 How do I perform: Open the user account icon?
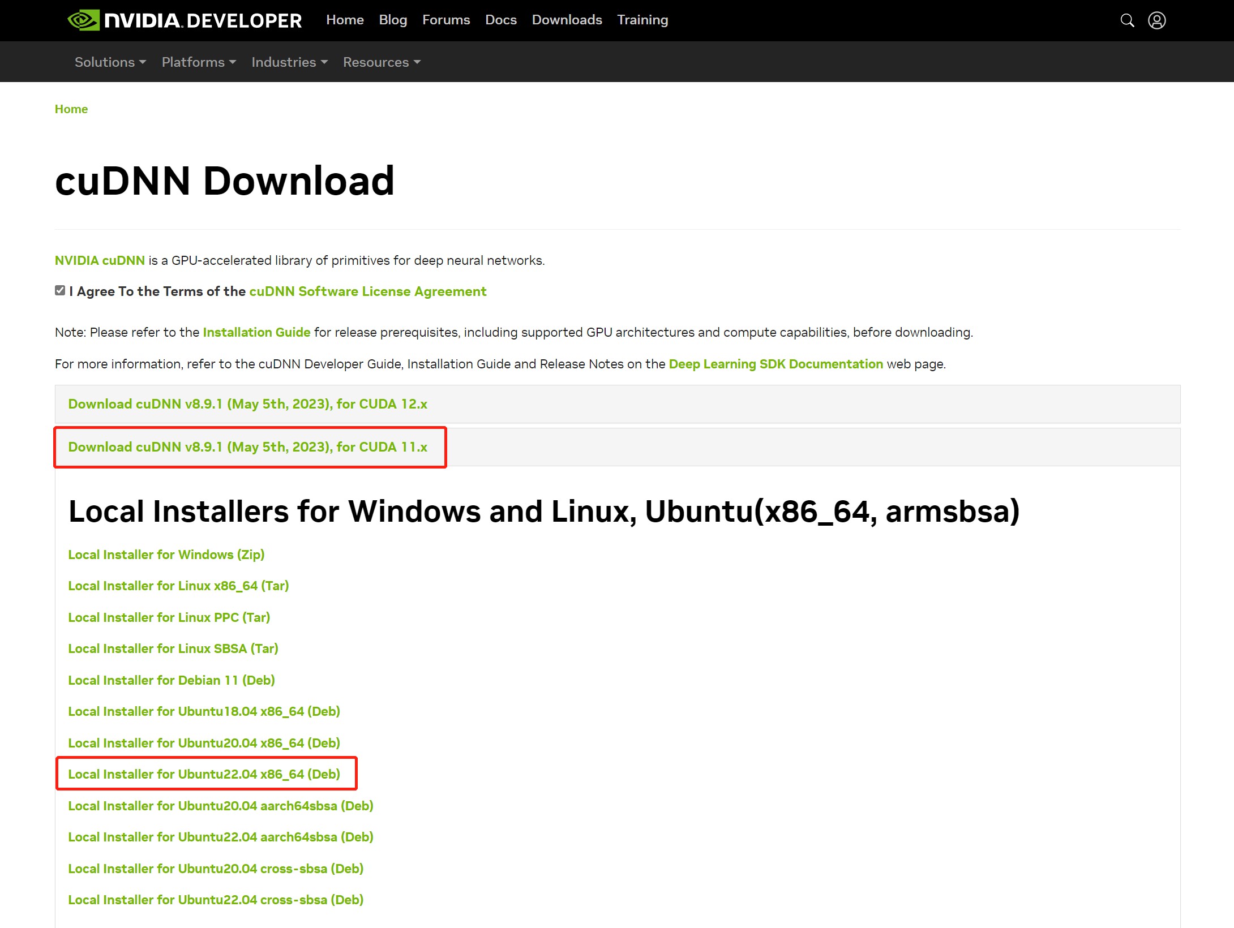pos(1156,20)
